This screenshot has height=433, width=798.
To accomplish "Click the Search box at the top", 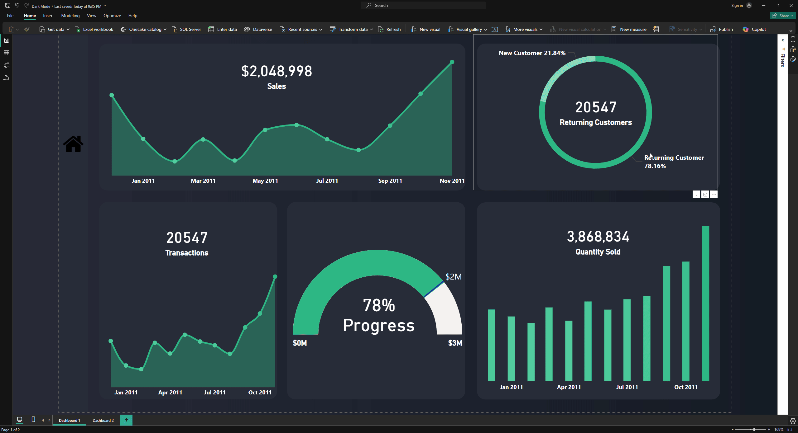I will pos(423,5).
